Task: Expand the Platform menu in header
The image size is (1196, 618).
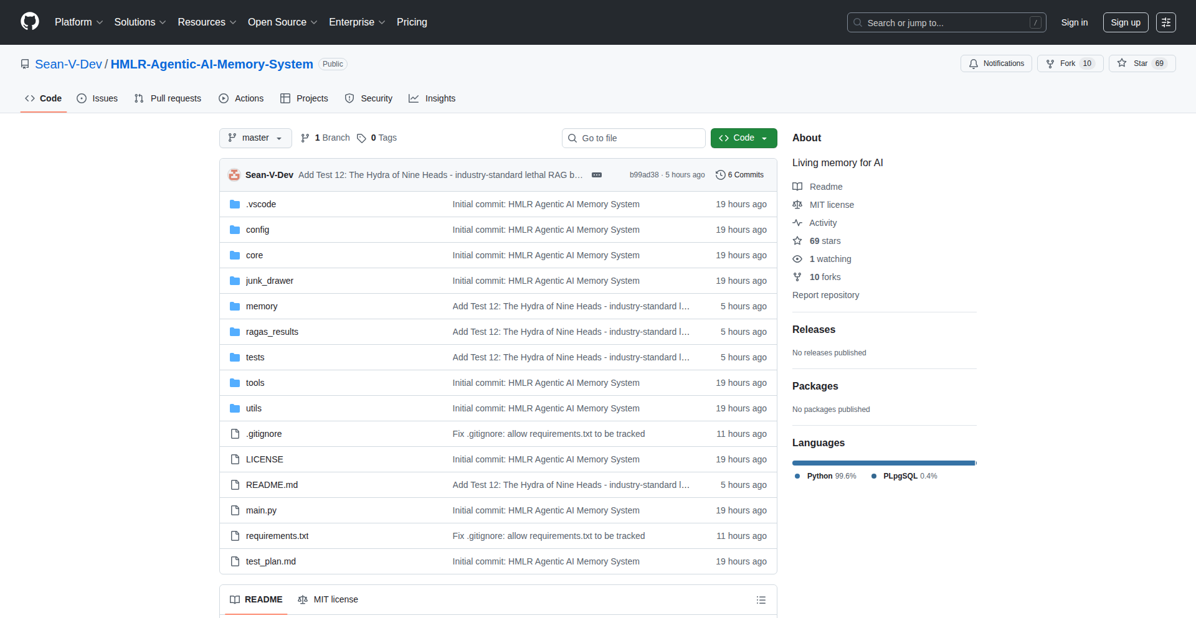Action: [78, 22]
